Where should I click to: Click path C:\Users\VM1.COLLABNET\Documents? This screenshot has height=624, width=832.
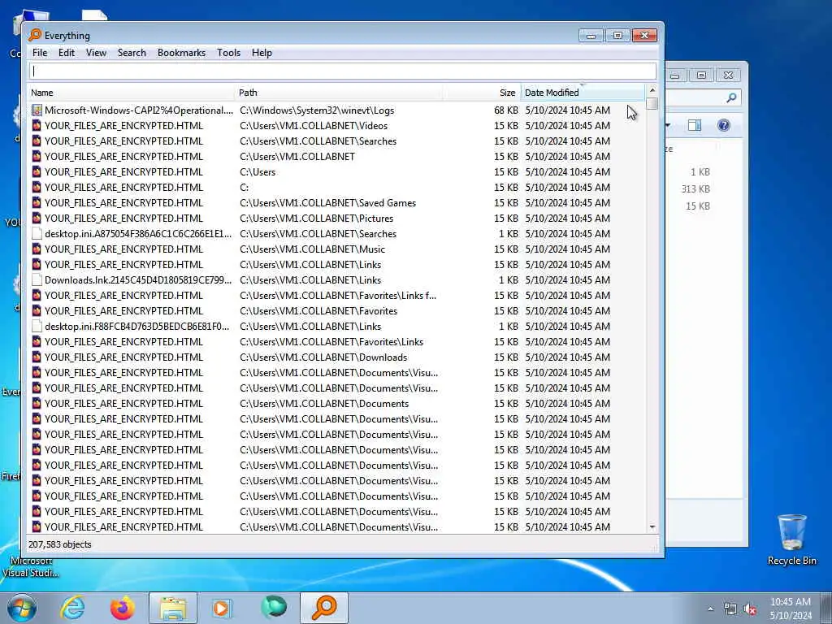(324, 403)
